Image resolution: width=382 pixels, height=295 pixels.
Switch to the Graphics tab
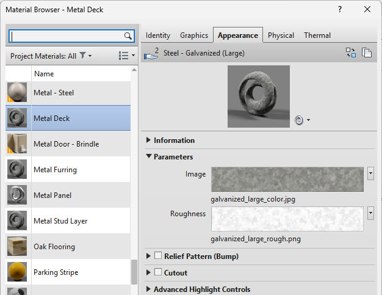[194, 35]
